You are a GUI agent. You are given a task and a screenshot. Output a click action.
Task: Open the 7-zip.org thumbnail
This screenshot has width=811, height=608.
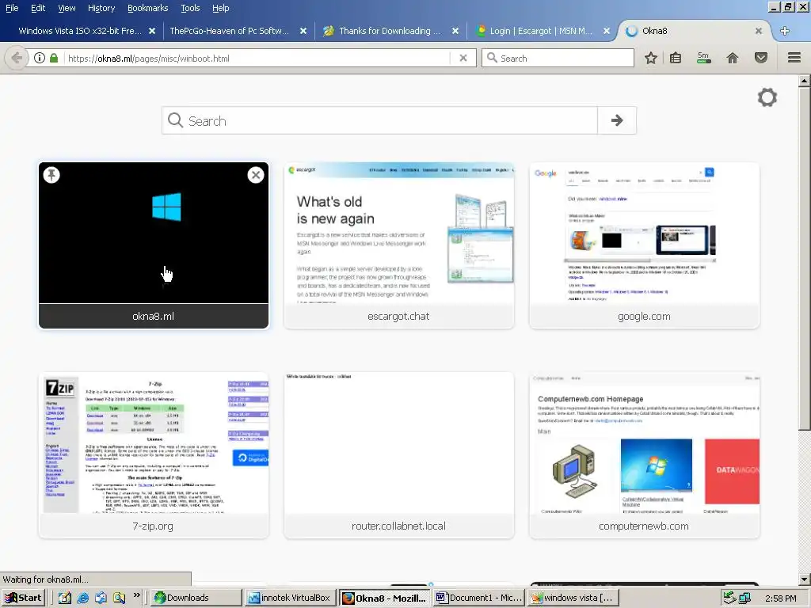click(154, 455)
